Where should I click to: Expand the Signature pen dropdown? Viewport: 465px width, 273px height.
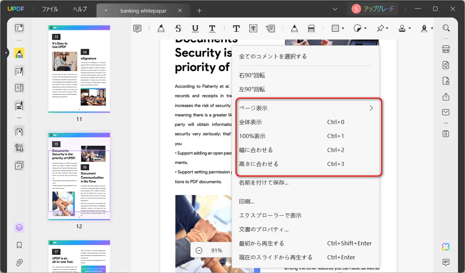(x=432, y=28)
